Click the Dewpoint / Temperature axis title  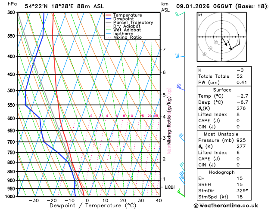[93, 206]
